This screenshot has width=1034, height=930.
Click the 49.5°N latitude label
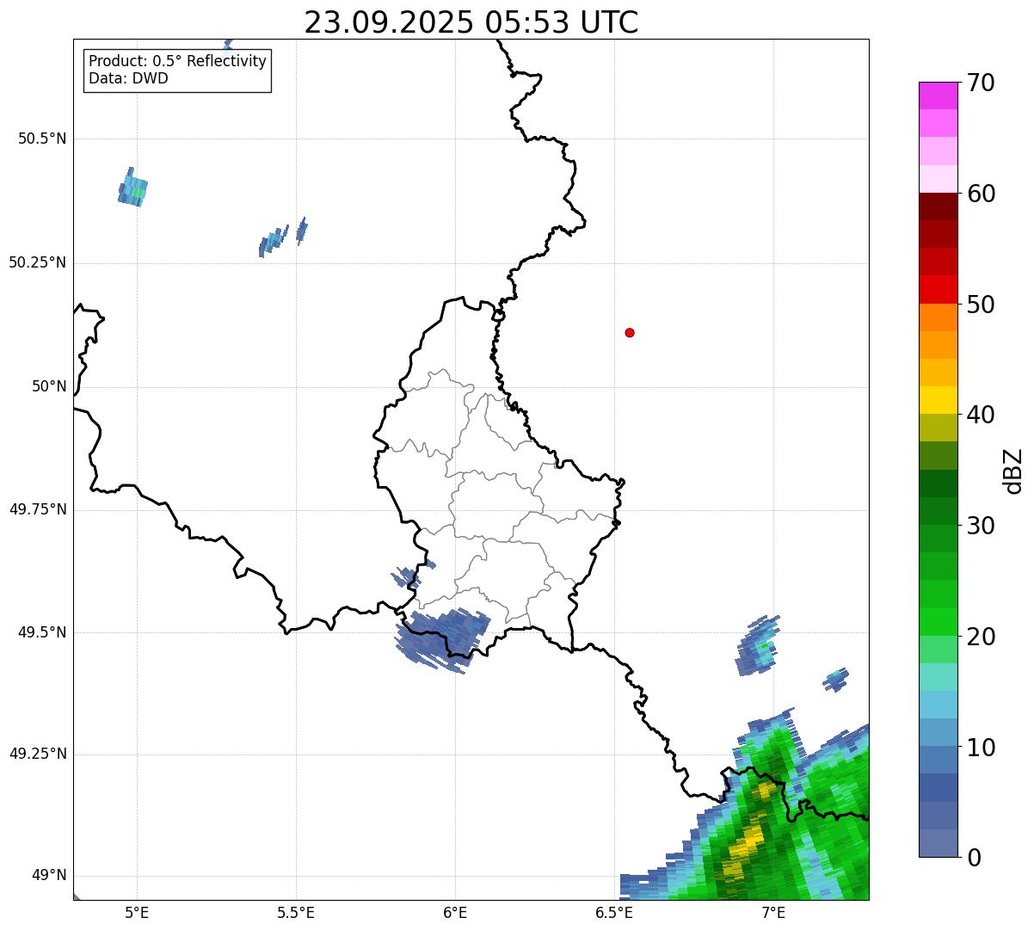click(x=42, y=632)
